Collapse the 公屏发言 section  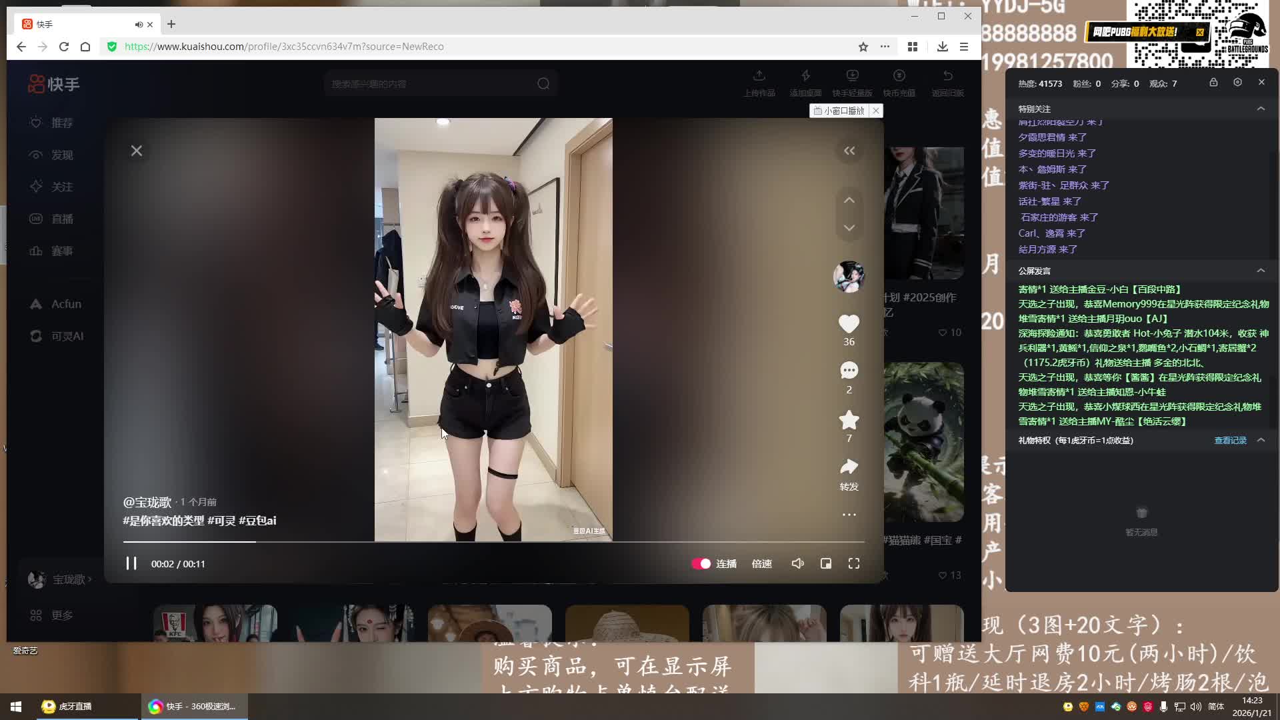tap(1261, 271)
